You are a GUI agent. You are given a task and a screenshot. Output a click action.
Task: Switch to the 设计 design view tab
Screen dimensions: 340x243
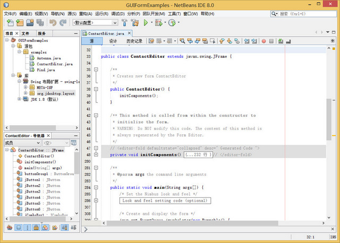[x=113, y=41]
